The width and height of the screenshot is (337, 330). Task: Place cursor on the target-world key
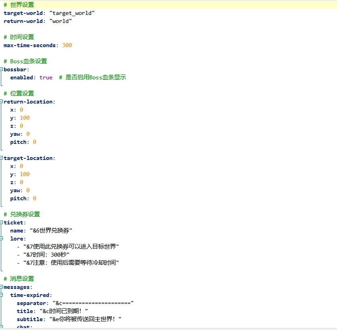click(x=23, y=13)
